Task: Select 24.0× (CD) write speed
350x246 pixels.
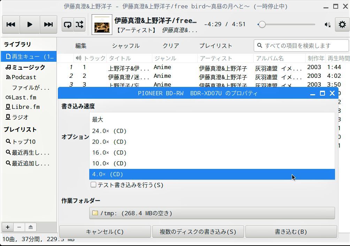Action: click(109, 131)
